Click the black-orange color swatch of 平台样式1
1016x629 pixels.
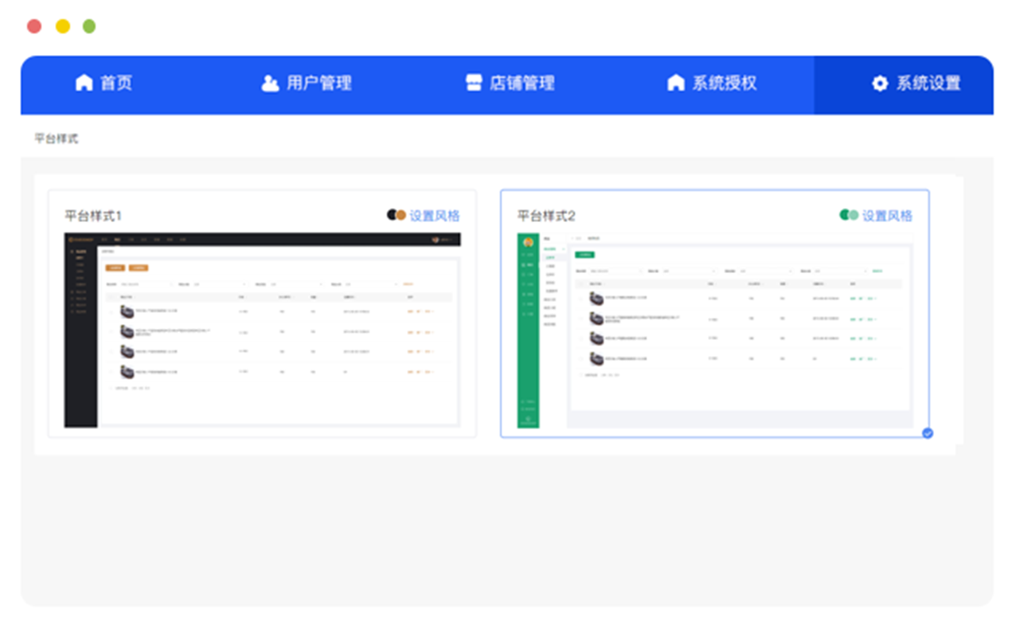tap(397, 215)
